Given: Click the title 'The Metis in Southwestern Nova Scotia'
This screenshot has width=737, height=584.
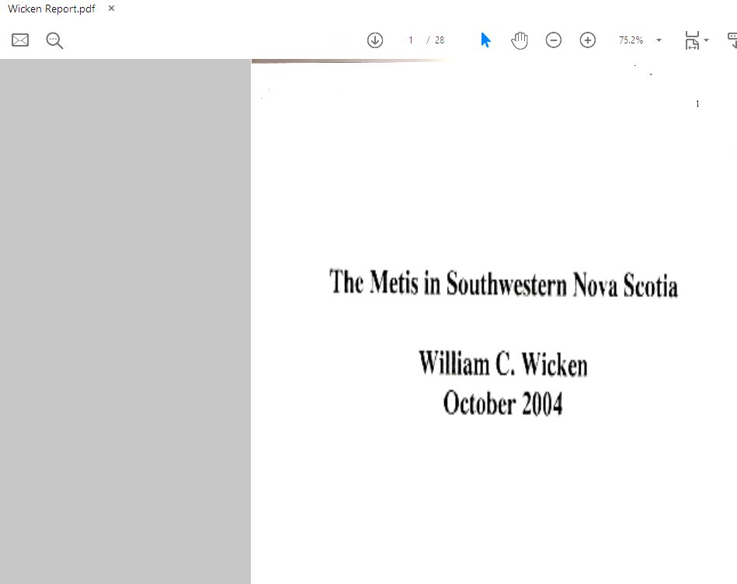Looking at the screenshot, I should [x=503, y=283].
